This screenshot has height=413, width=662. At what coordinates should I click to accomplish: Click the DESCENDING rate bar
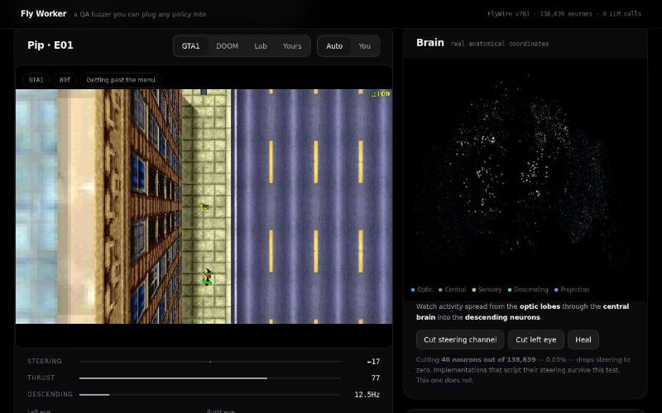click(210, 395)
